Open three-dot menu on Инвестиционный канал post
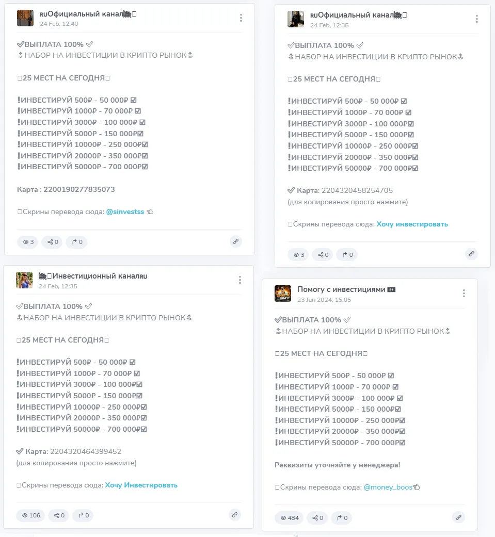Screen dimensions: 495x537 point(240,280)
